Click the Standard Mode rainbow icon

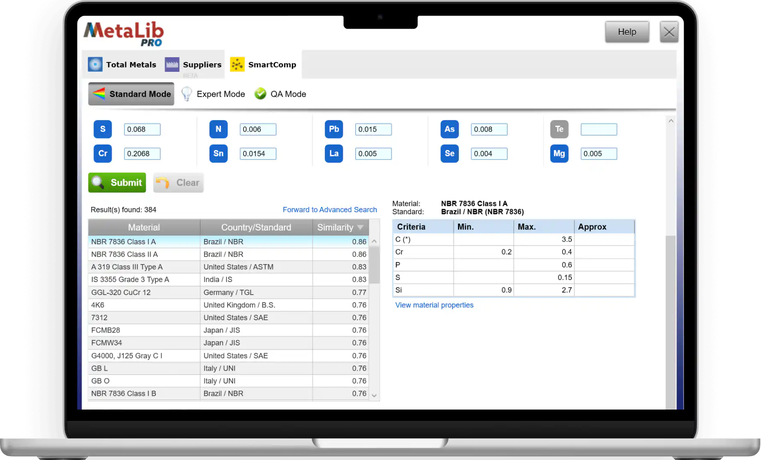click(99, 94)
